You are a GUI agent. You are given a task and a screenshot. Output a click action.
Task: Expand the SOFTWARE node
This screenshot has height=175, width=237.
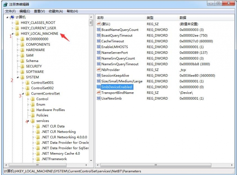pos(18,72)
